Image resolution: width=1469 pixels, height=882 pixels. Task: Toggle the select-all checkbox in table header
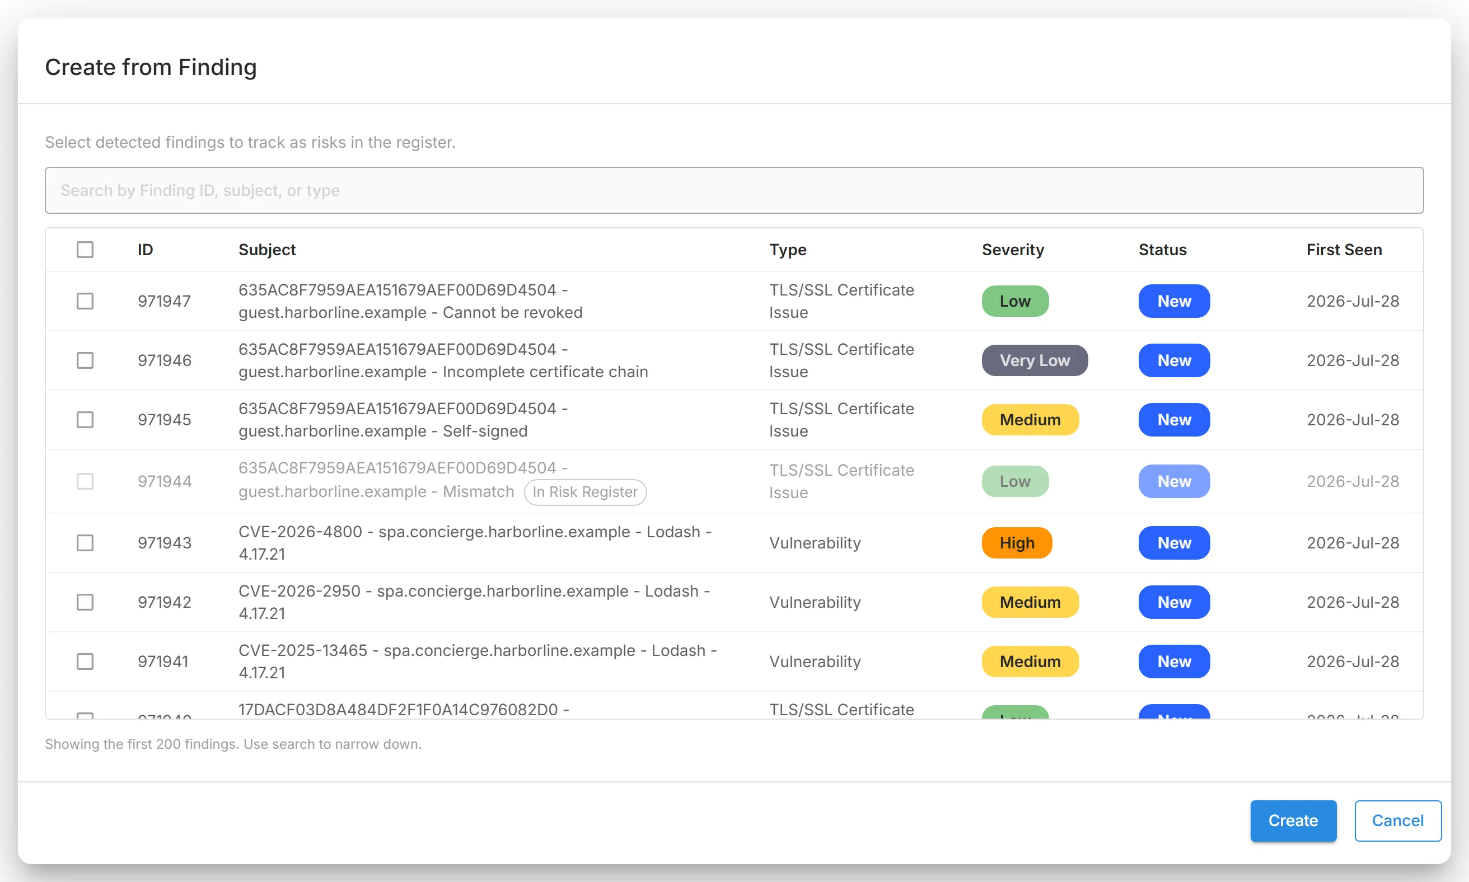(85, 250)
